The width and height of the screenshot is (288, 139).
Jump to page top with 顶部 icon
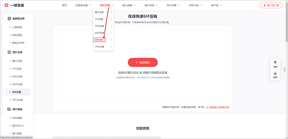pyautogui.click(x=275, y=63)
